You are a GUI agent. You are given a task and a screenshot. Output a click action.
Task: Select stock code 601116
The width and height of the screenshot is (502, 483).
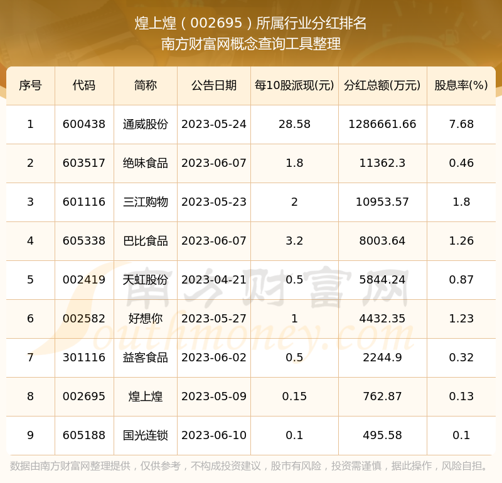[84, 202]
